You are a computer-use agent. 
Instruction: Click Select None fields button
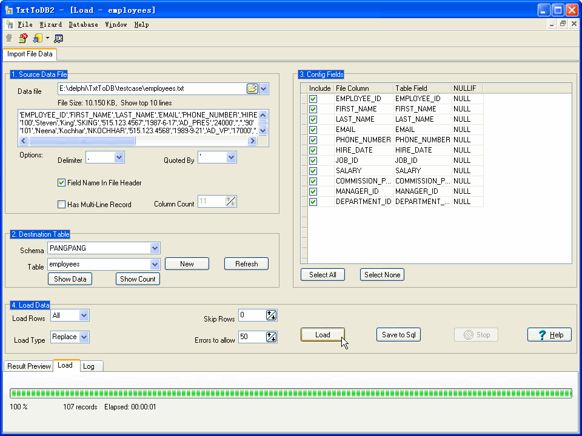pyautogui.click(x=383, y=275)
